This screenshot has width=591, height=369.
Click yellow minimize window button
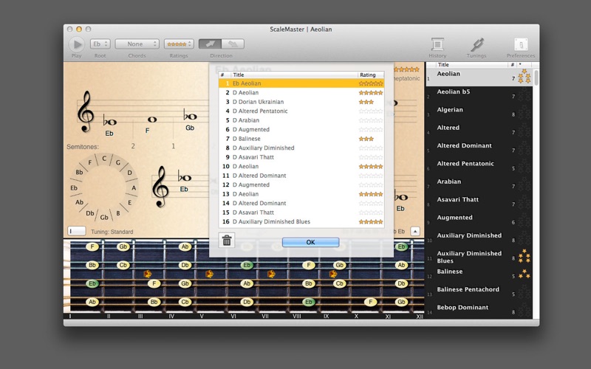(79, 29)
